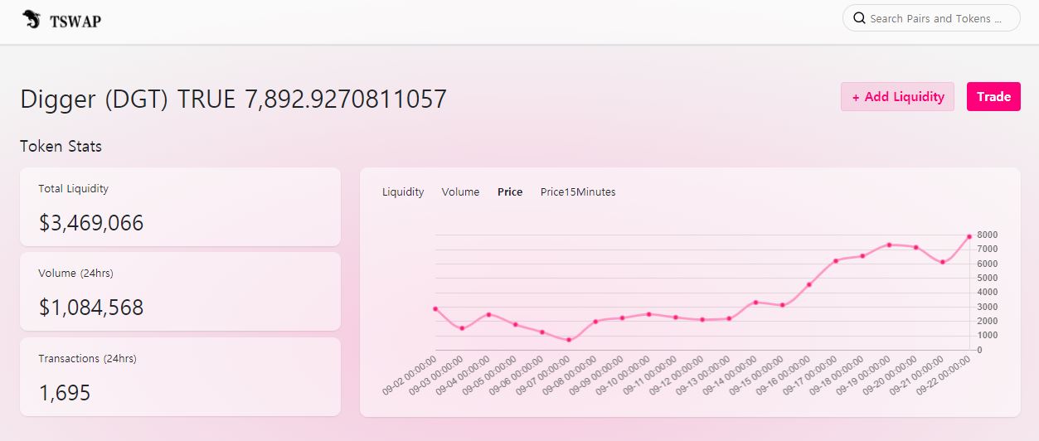Click the 8000 y-axis label

[x=986, y=235]
